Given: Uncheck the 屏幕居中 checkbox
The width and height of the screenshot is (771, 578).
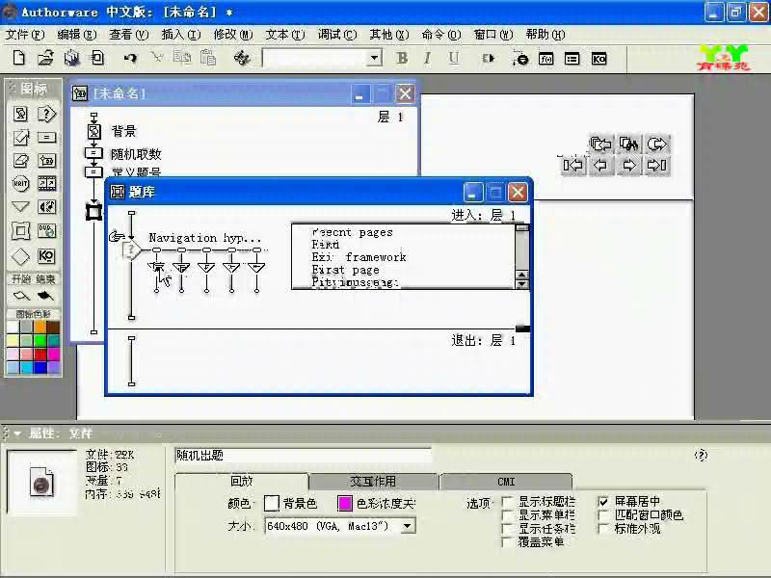Looking at the screenshot, I should tap(603, 502).
